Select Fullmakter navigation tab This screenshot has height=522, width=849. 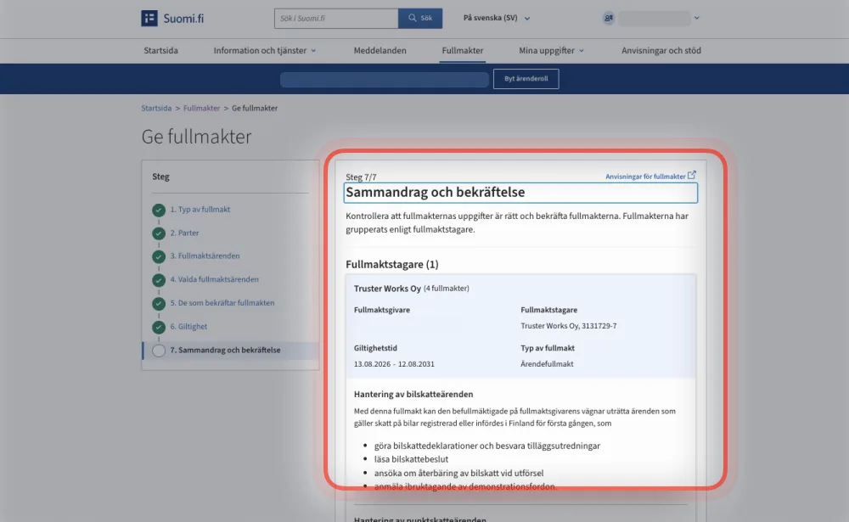[463, 50]
